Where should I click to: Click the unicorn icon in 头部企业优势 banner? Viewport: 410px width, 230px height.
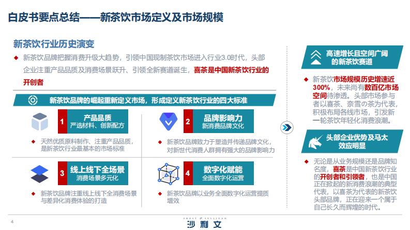point(315,142)
